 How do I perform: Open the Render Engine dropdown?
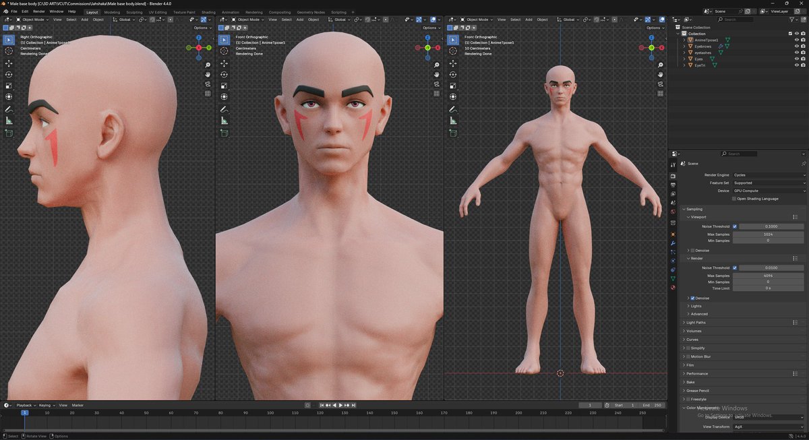click(769, 175)
